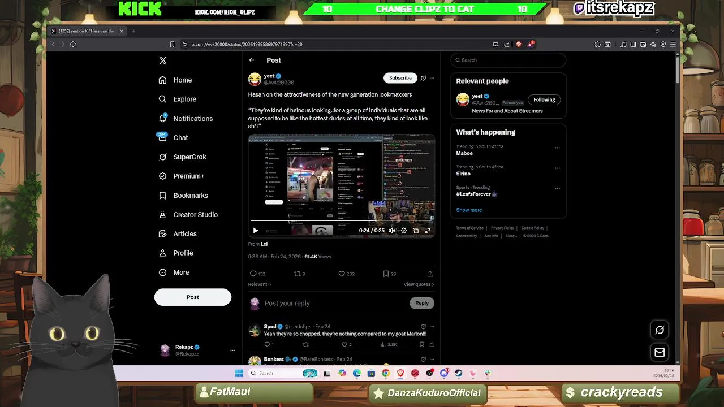Image resolution: width=724 pixels, height=407 pixels.
Task: Open Steam from the taskbar
Action: (458, 373)
